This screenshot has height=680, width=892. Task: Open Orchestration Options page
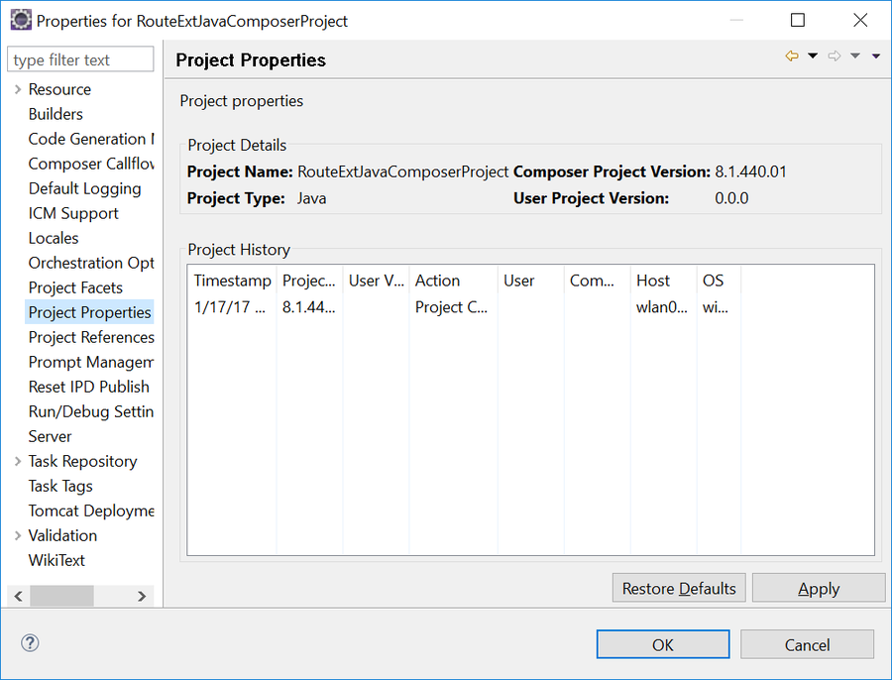[91, 263]
